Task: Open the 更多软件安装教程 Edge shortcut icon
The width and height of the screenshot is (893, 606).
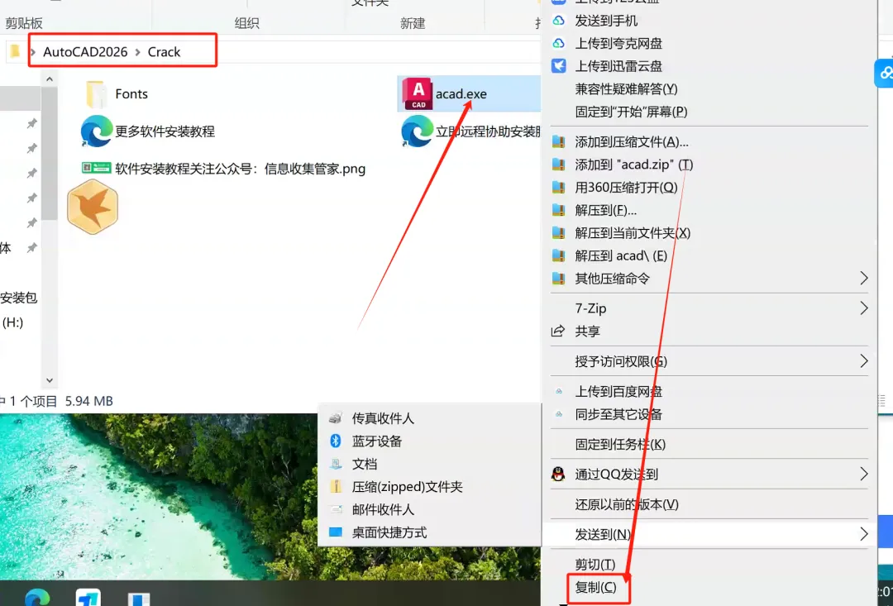Action: pyautogui.click(x=96, y=131)
